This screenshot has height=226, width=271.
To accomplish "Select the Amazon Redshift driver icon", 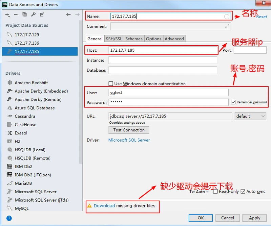I will pyautogui.click(x=10, y=82).
